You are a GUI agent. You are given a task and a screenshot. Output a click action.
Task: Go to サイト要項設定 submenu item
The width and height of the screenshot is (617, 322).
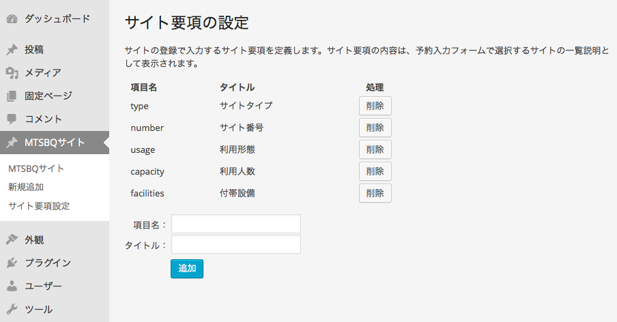[x=39, y=206]
